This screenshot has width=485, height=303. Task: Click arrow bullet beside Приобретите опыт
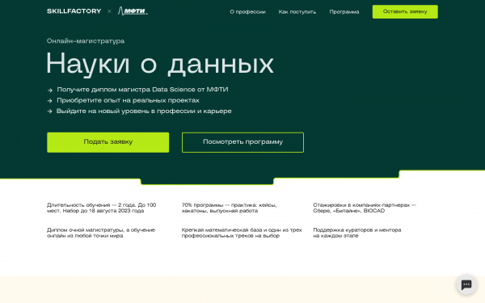(50, 101)
